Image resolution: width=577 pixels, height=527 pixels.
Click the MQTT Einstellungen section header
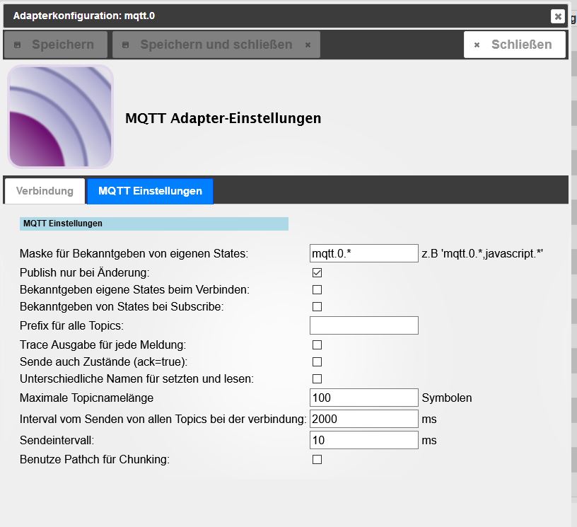154,224
